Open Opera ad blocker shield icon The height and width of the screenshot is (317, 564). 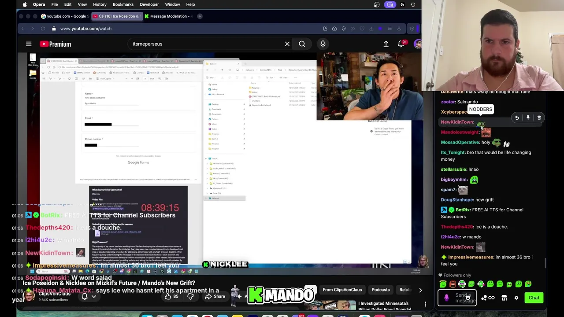(x=344, y=29)
